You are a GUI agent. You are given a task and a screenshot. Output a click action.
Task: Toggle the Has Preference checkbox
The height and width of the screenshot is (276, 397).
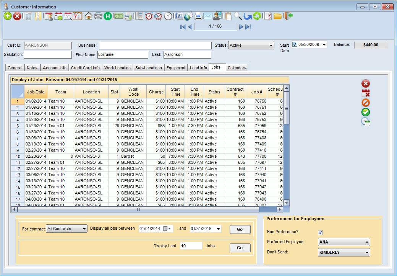320,232
